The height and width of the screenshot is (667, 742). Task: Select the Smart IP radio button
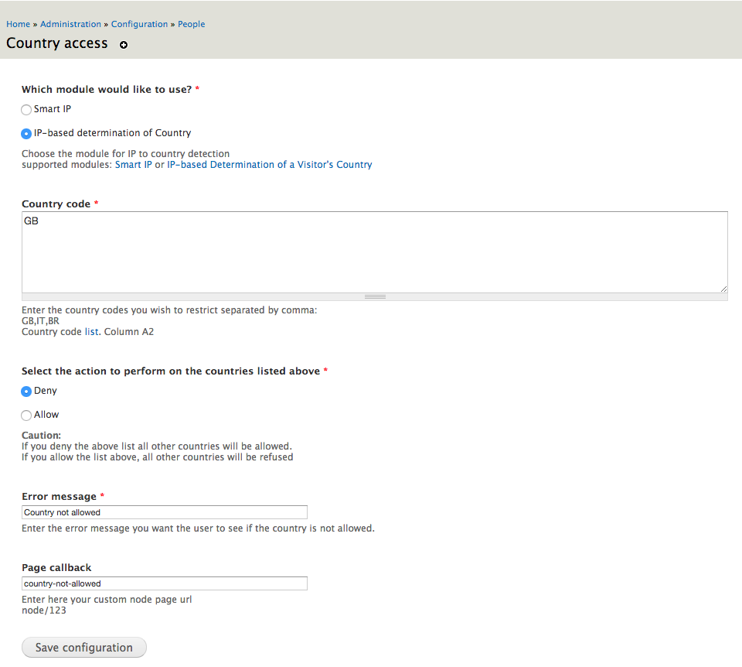tap(26, 110)
